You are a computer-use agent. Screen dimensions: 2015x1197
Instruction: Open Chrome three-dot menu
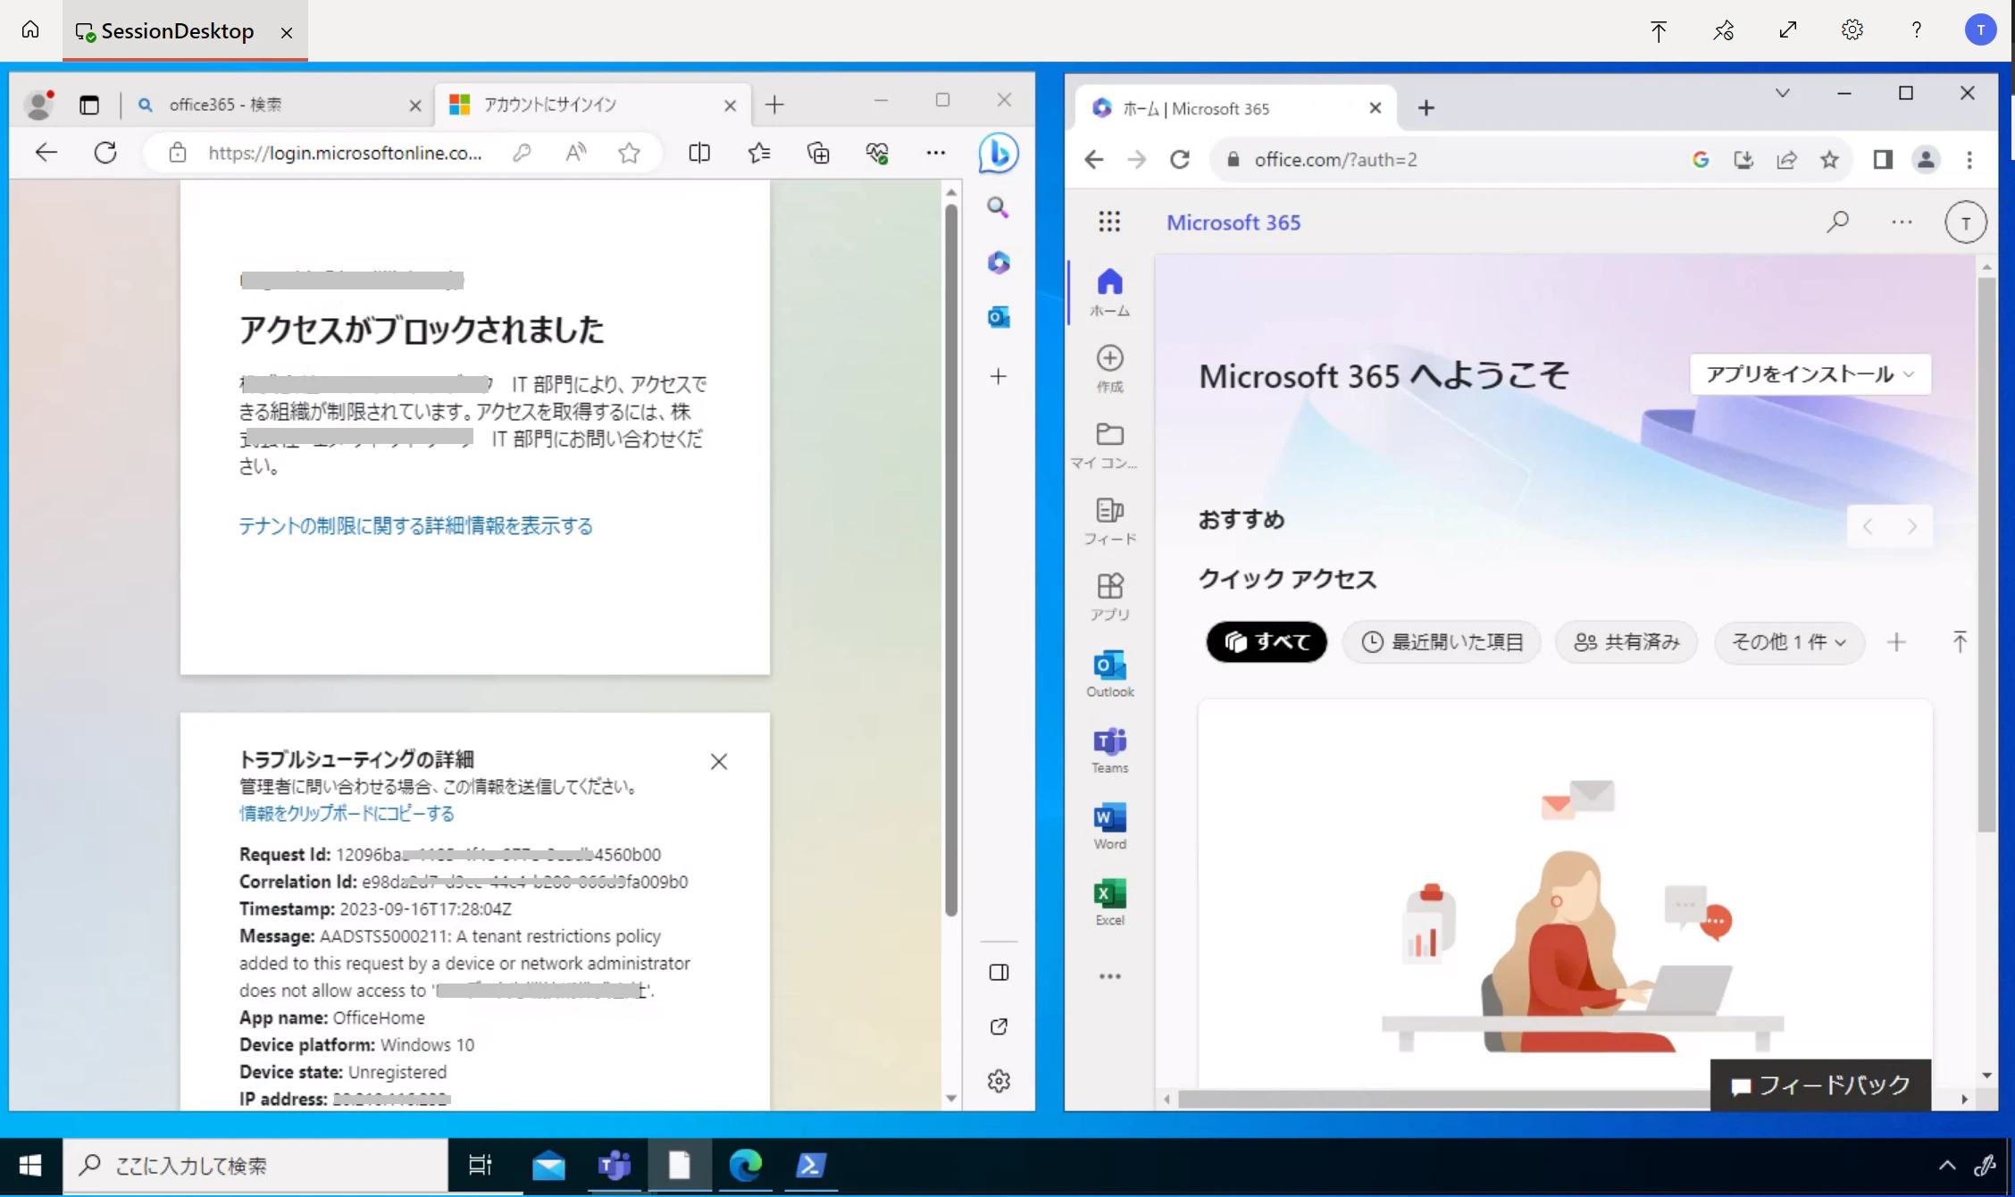click(x=1969, y=160)
